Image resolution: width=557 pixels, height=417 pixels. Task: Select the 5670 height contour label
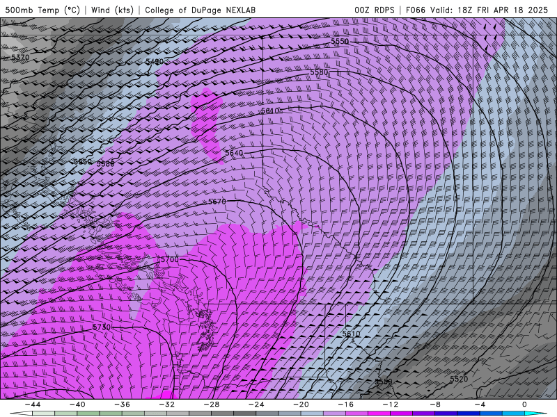tap(217, 202)
